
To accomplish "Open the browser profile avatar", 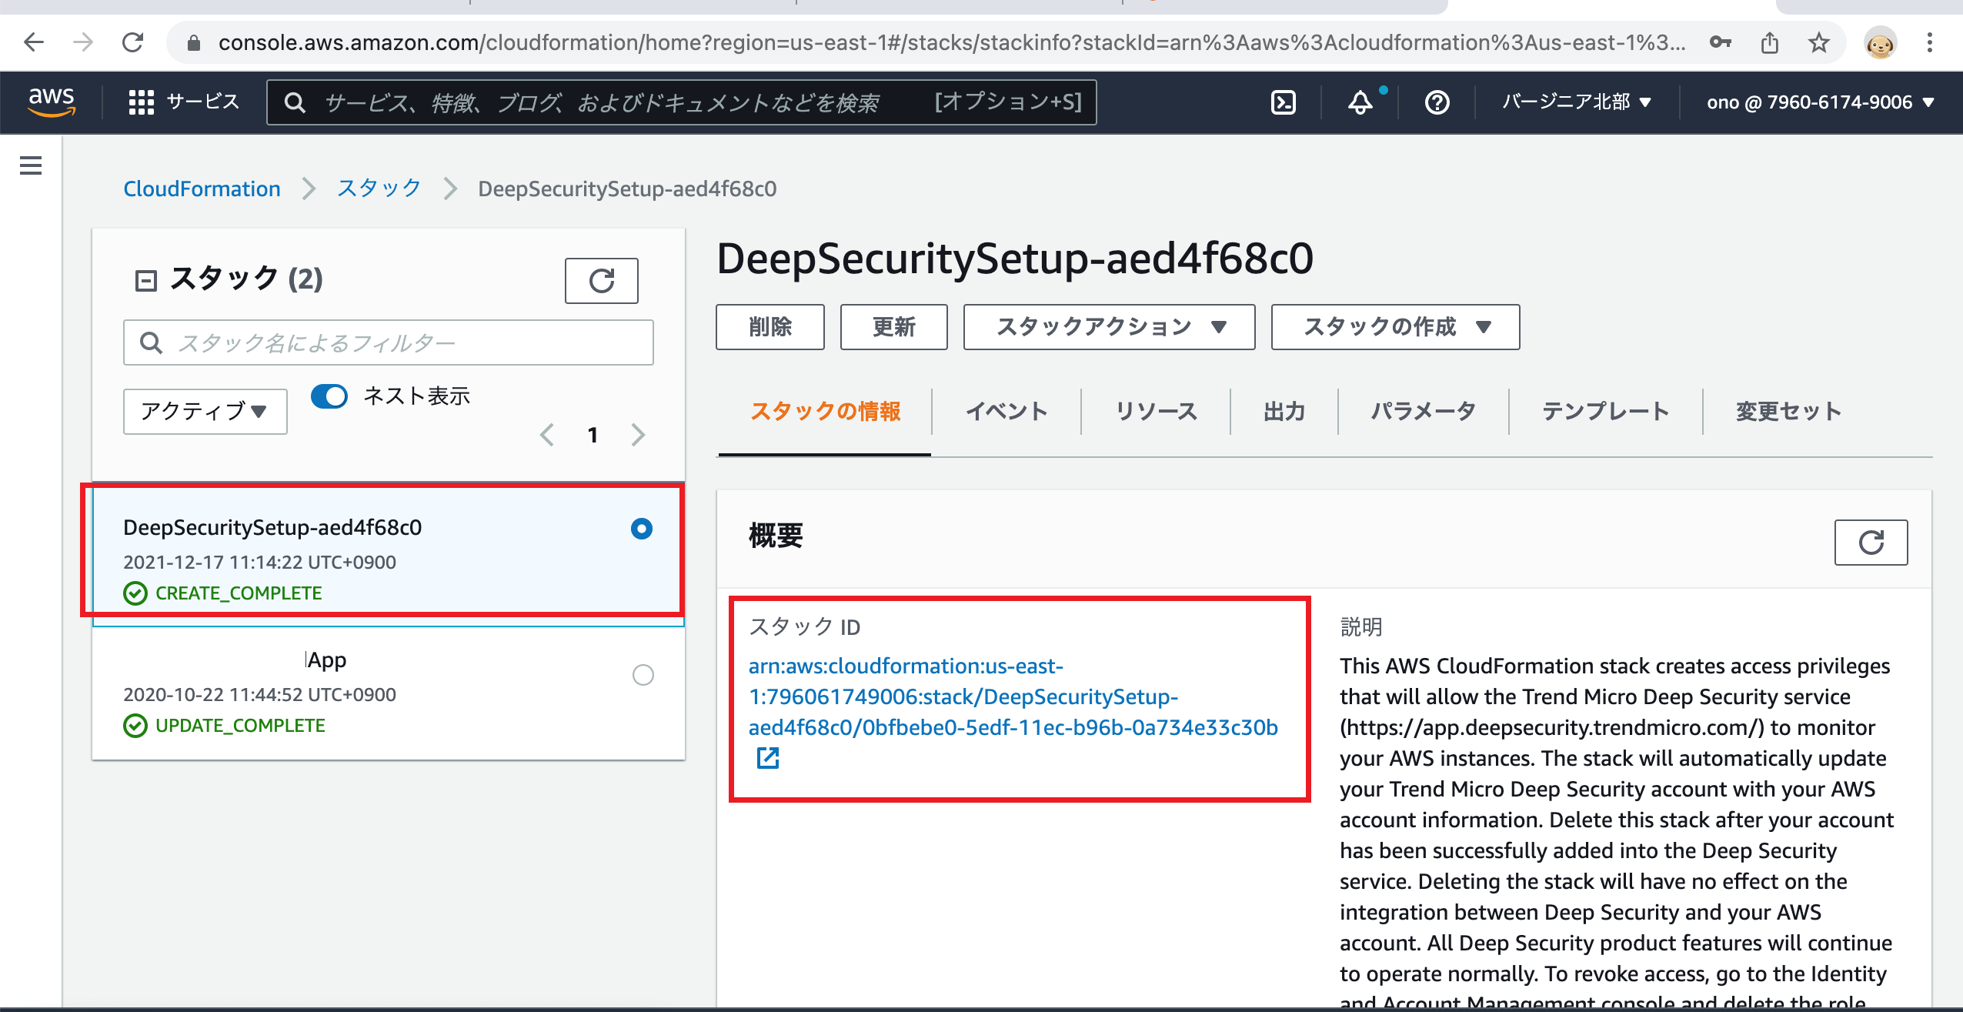I will (1880, 44).
